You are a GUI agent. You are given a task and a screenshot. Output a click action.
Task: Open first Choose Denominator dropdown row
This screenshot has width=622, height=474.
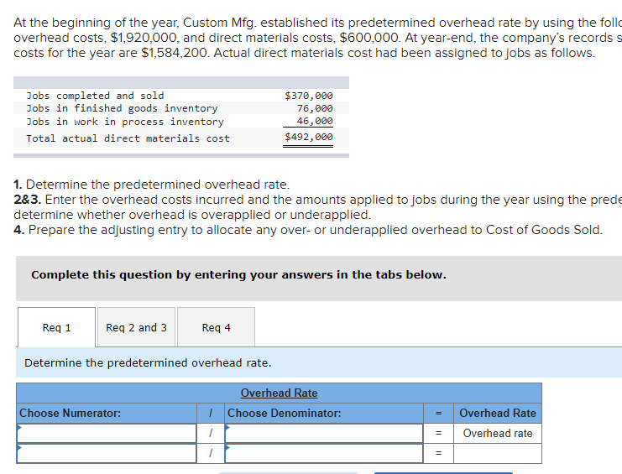pos(324,433)
